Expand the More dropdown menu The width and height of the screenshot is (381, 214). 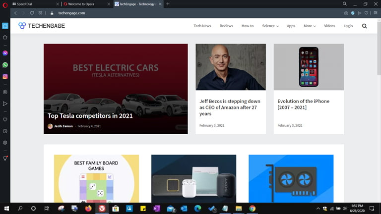point(310,26)
